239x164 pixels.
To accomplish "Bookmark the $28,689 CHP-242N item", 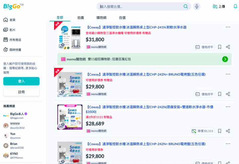I will tap(219, 131).
